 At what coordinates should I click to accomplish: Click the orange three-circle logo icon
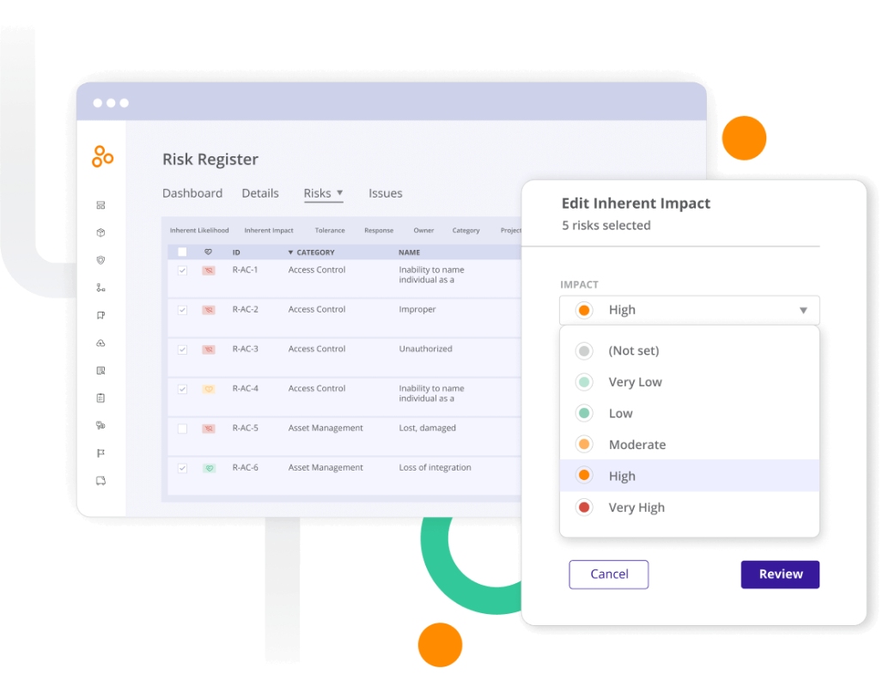coord(102,156)
